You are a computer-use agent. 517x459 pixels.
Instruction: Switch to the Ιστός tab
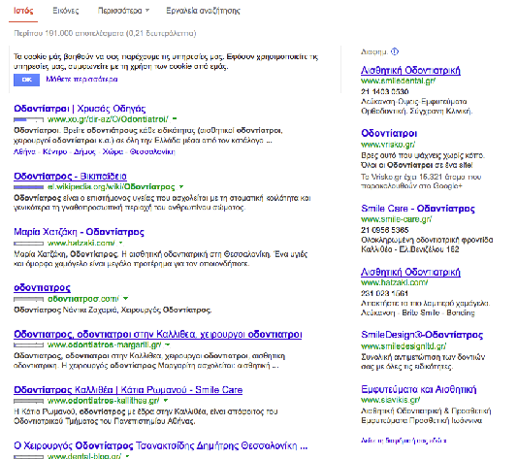click(x=23, y=11)
